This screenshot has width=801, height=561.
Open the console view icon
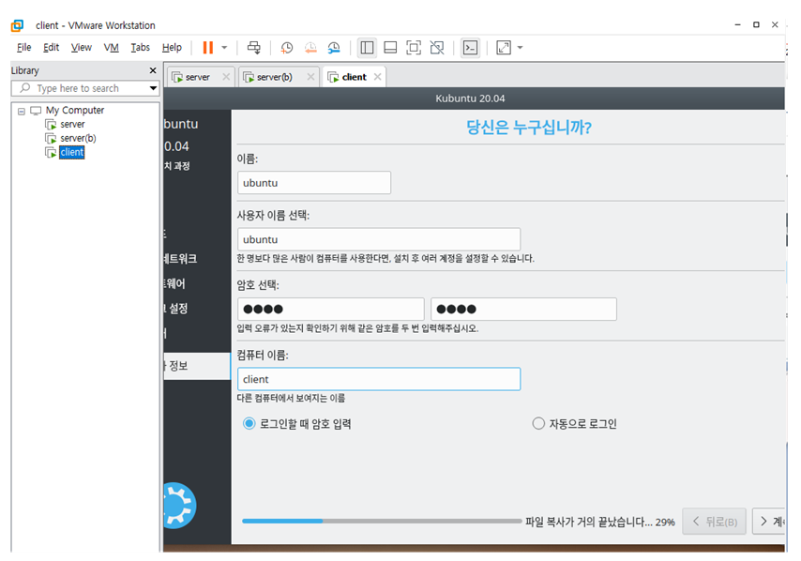[x=470, y=48]
